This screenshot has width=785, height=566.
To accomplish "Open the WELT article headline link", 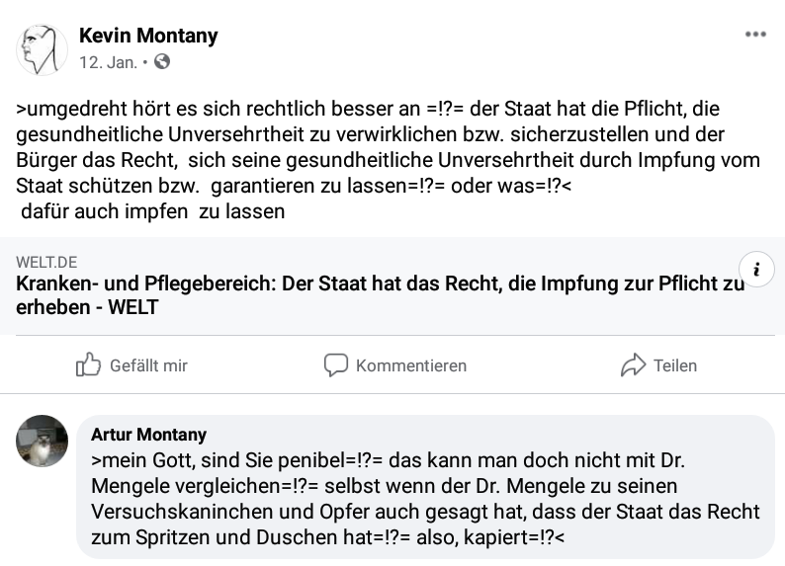I will click(381, 295).
